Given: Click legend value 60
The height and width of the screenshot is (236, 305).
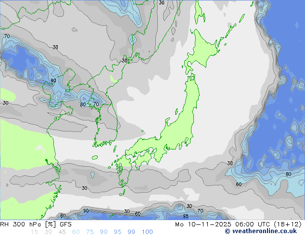Looking at the screenshot, I should click(x=76, y=232).
